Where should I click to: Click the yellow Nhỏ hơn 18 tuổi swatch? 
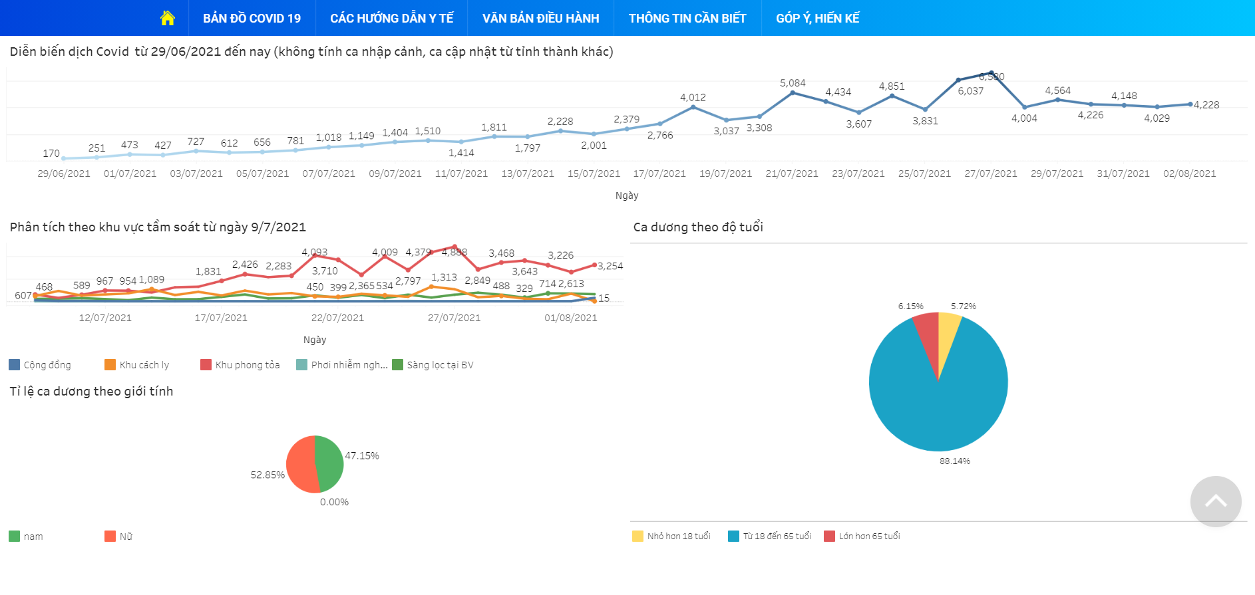point(638,536)
